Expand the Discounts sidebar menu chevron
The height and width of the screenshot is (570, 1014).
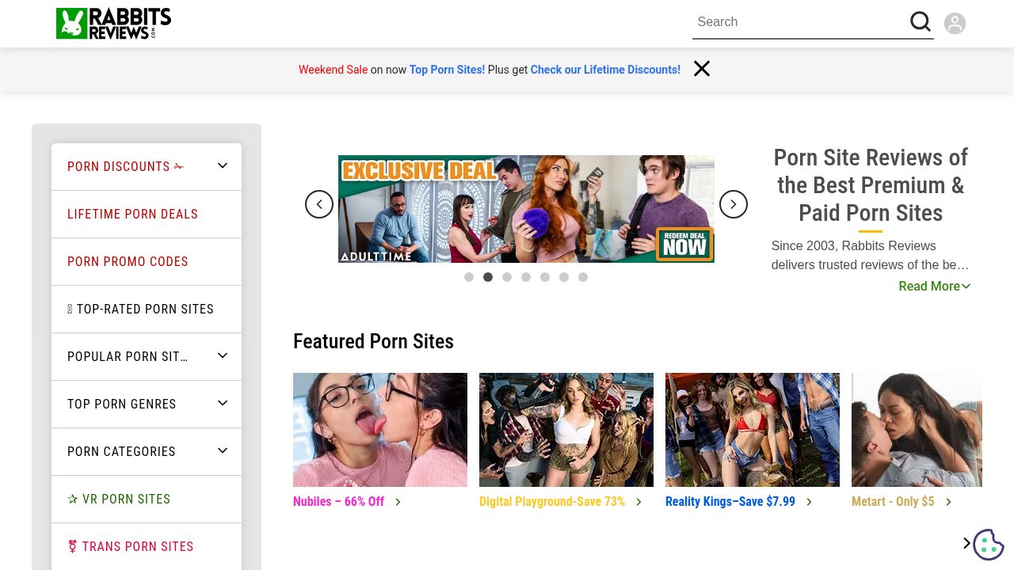(x=223, y=165)
